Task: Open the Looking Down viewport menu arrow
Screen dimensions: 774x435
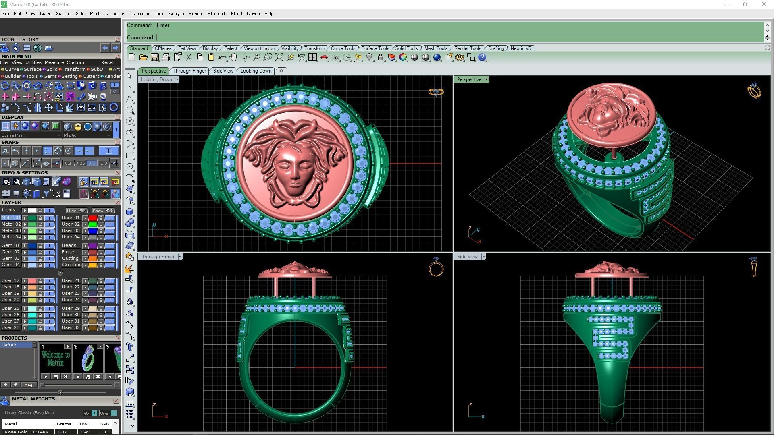Action: pyautogui.click(x=177, y=79)
